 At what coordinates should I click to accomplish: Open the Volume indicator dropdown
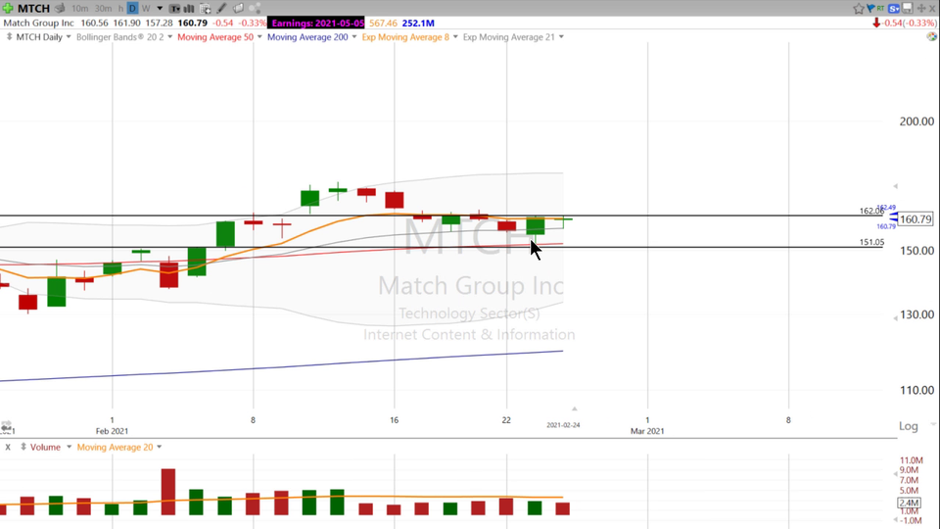[x=69, y=447]
